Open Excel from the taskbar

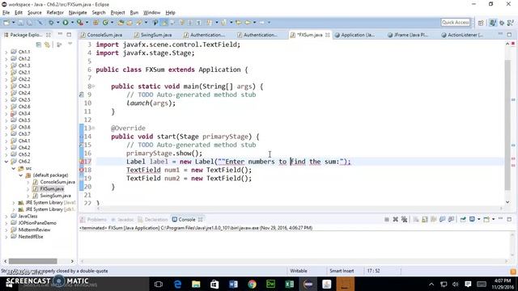(x=290, y=284)
